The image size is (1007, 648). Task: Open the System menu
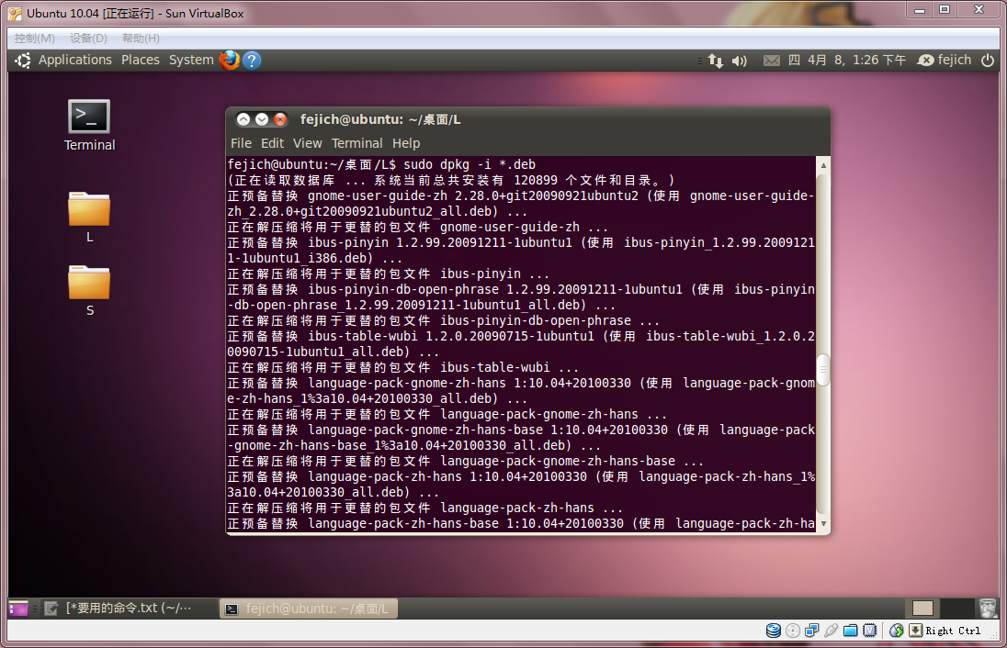point(191,61)
